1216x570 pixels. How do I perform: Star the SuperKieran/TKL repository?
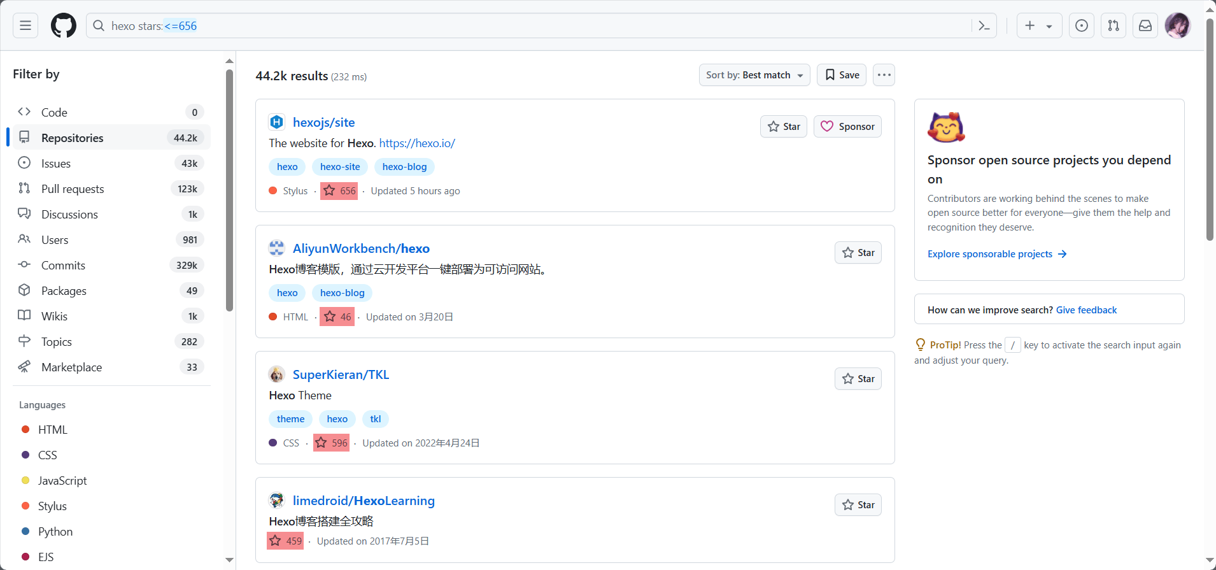point(858,379)
